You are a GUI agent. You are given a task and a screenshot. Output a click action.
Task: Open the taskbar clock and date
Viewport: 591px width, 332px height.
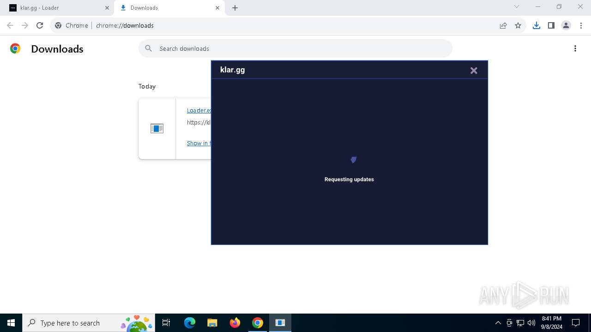point(552,323)
